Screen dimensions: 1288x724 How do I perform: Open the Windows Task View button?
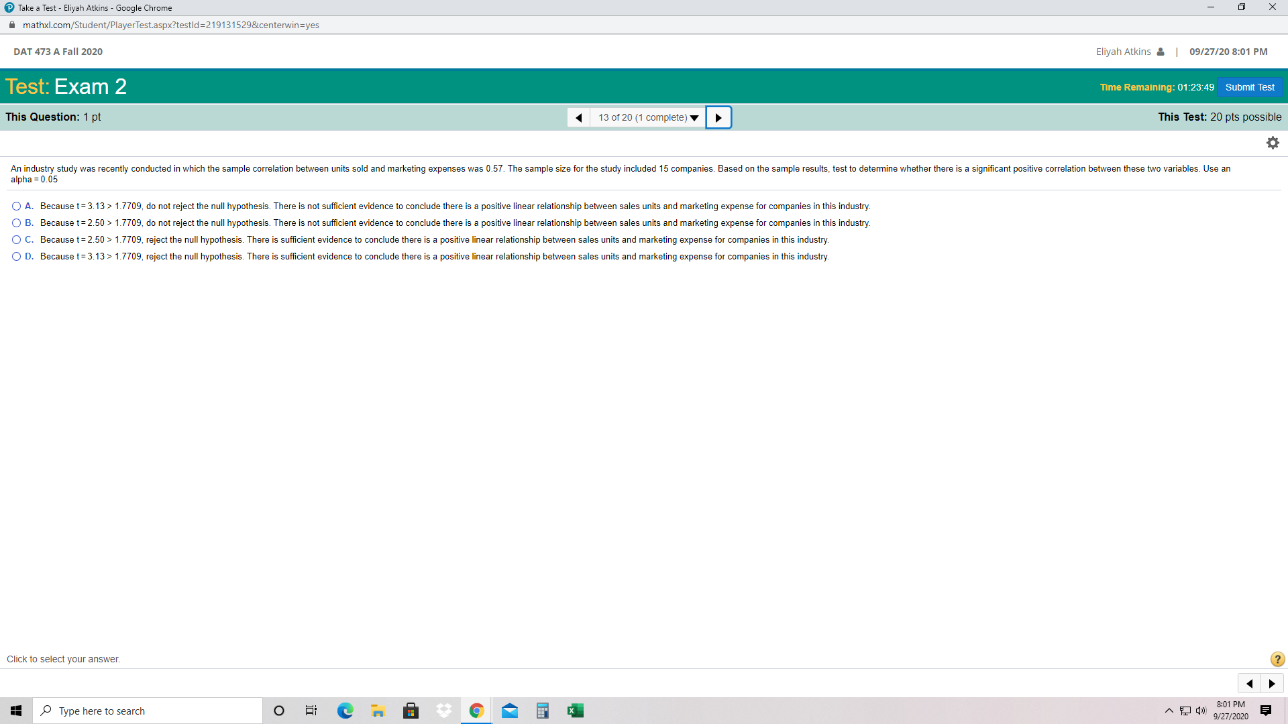(x=311, y=711)
